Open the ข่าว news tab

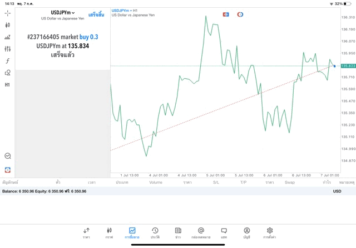(x=178, y=233)
